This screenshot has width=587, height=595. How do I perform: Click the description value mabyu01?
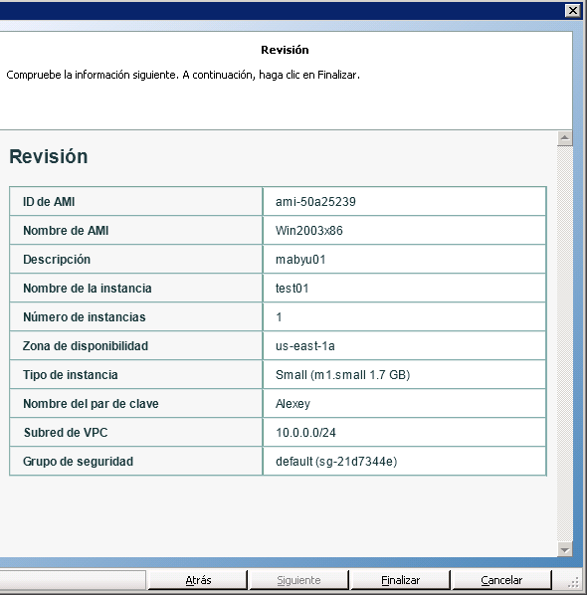(300, 259)
